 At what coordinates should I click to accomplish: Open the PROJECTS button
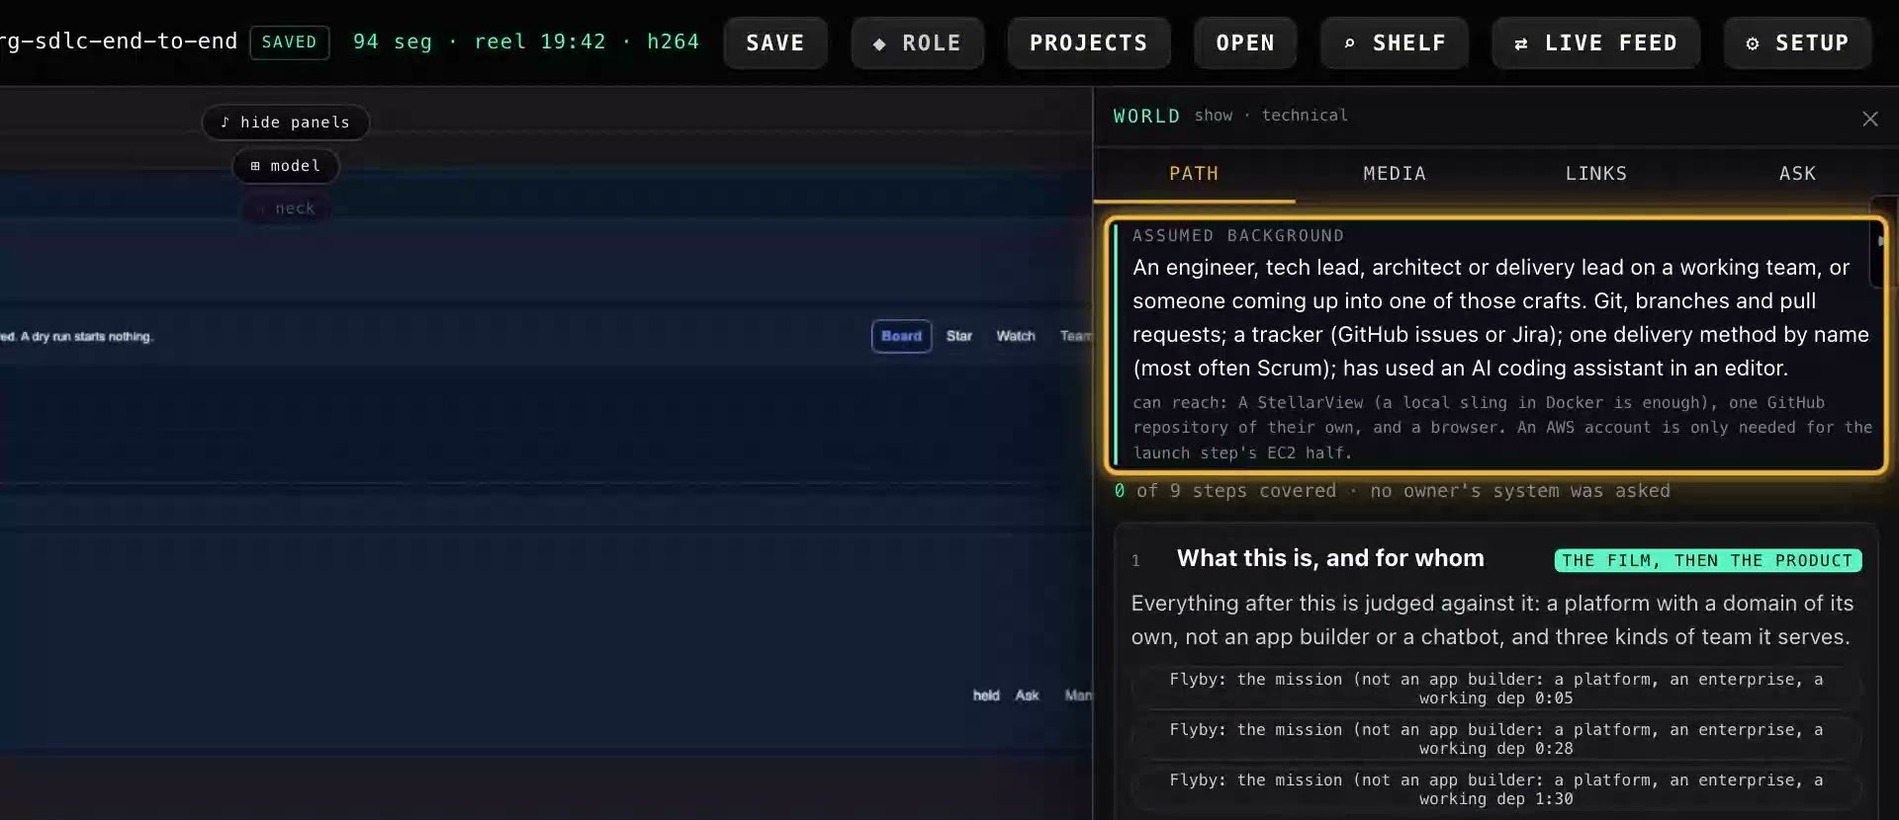[x=1088, y=42]
